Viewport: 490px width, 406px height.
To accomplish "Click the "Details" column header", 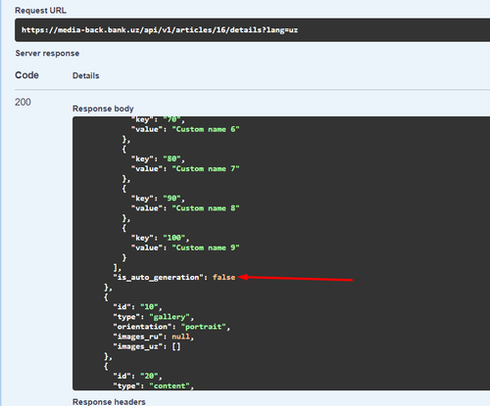I will (86, 75).
